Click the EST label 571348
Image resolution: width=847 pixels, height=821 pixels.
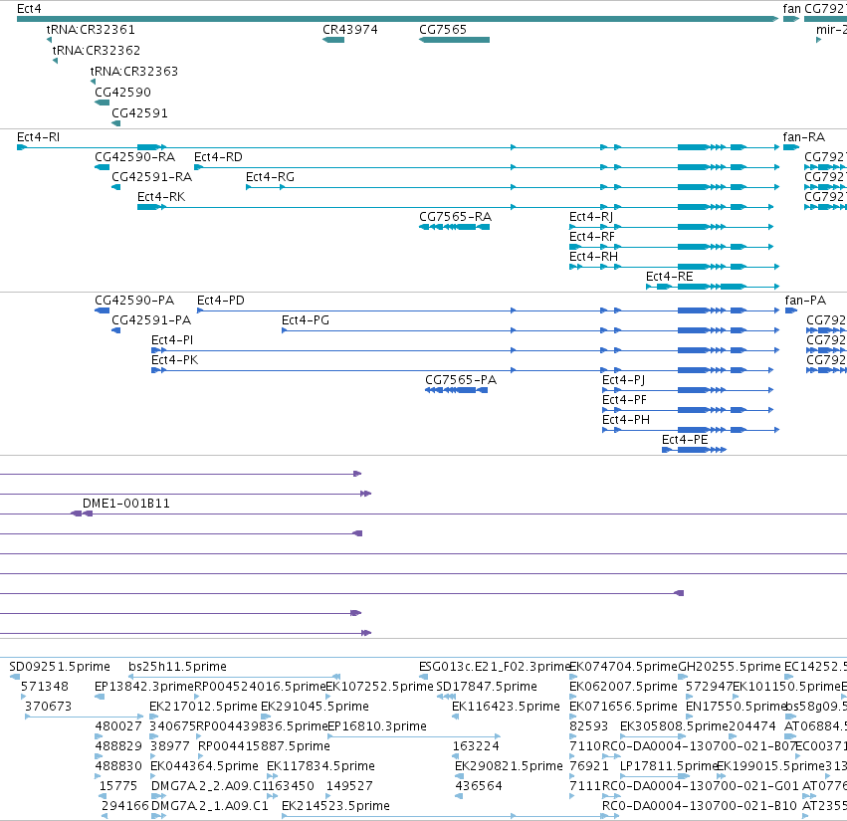point(45,687)
